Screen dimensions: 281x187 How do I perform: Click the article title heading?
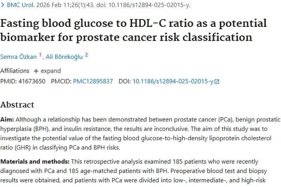coord(133,30)
